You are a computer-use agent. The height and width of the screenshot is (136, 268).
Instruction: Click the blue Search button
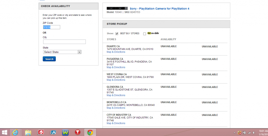[x=49, y=59]
